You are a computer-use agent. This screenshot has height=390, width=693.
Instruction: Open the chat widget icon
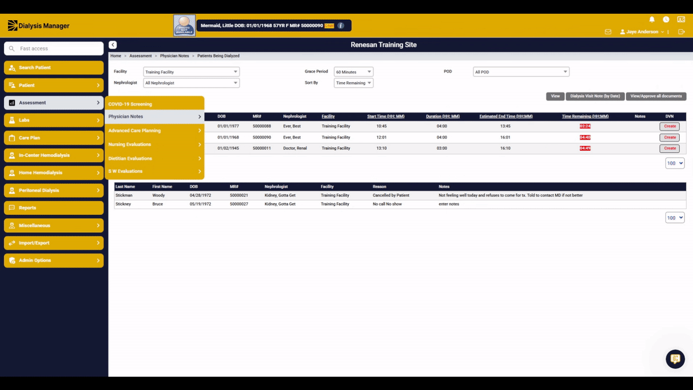pyautogui.click(x=675, y=359)
